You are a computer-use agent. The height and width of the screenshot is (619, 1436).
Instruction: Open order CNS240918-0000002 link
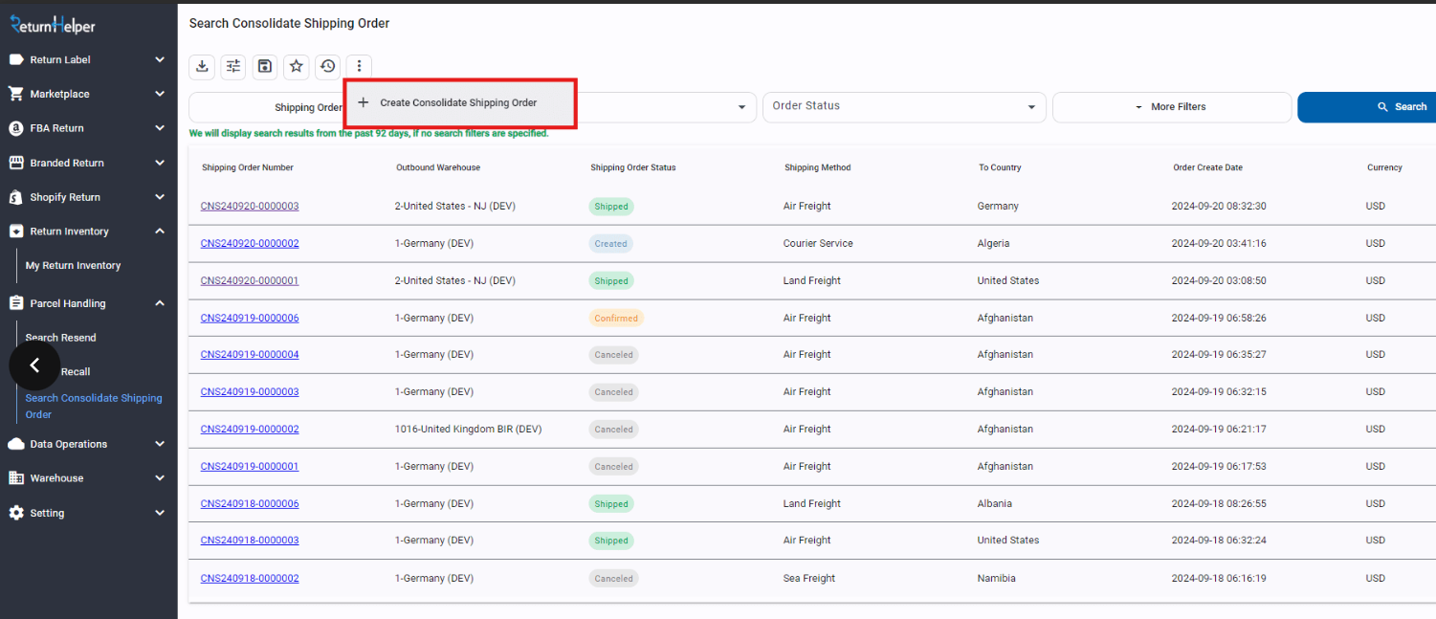(x=250, y=579)
